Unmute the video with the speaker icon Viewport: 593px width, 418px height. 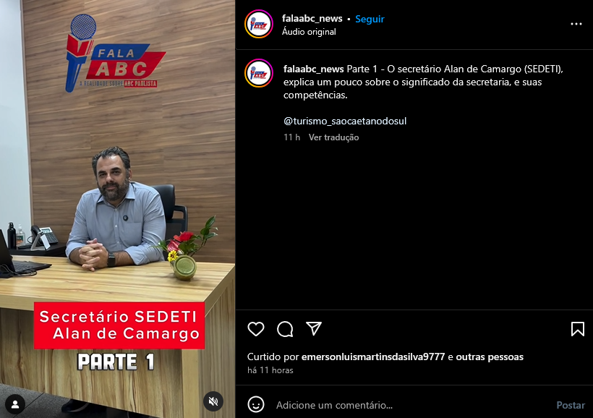click(213, 401)
